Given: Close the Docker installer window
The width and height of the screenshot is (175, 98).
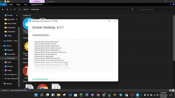Looking at the screenshot, I should click(115, 21).
